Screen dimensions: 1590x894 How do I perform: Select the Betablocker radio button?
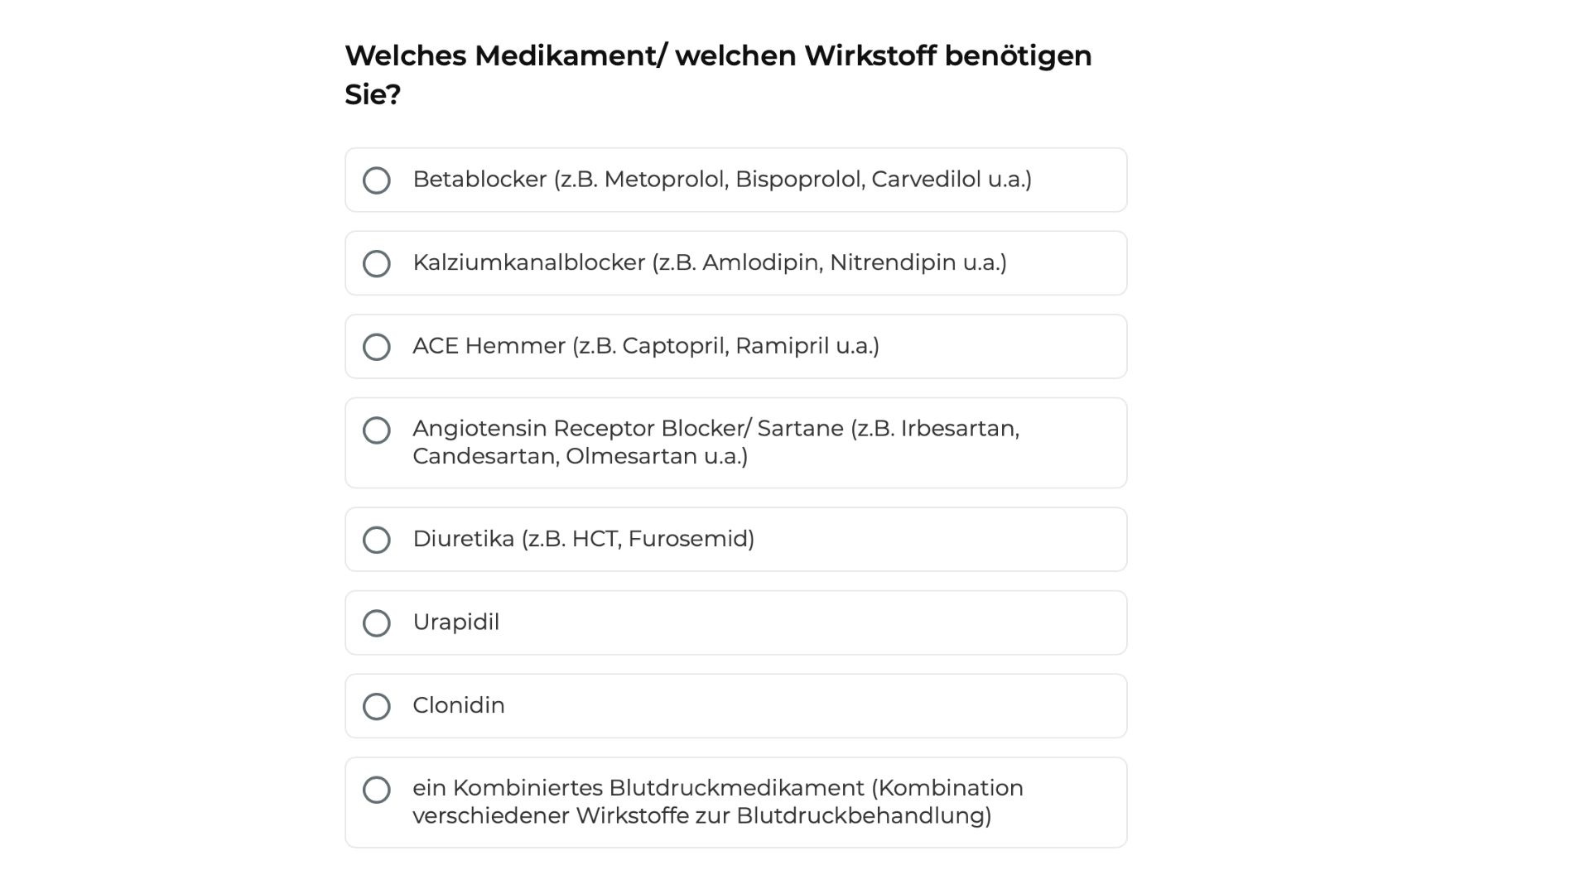tap(377, 180)
